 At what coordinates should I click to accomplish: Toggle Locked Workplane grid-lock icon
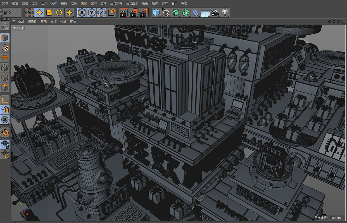pyautogui.click(x=5, y=144)
